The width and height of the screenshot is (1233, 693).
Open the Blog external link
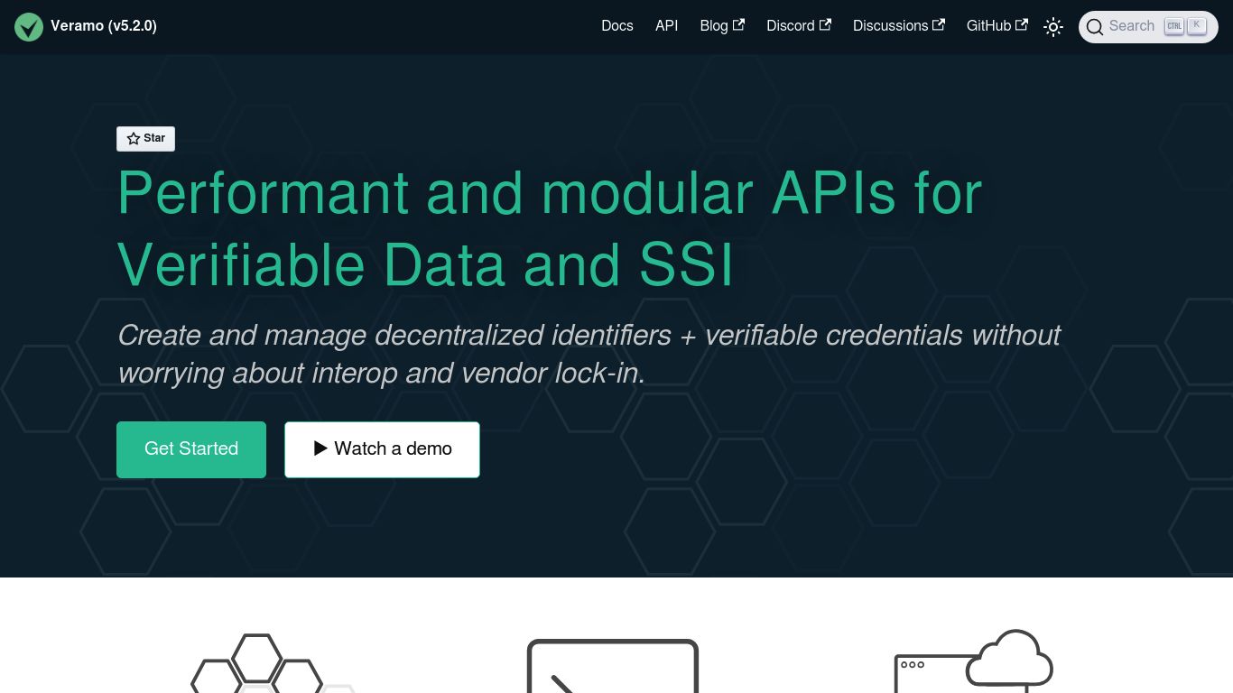point(722,26)
